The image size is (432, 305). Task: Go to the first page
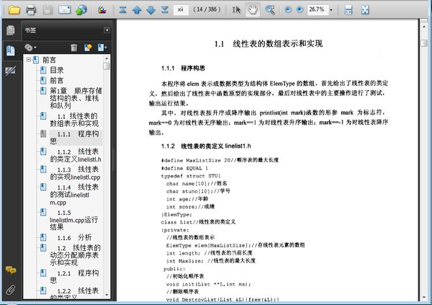click(123, 11)
